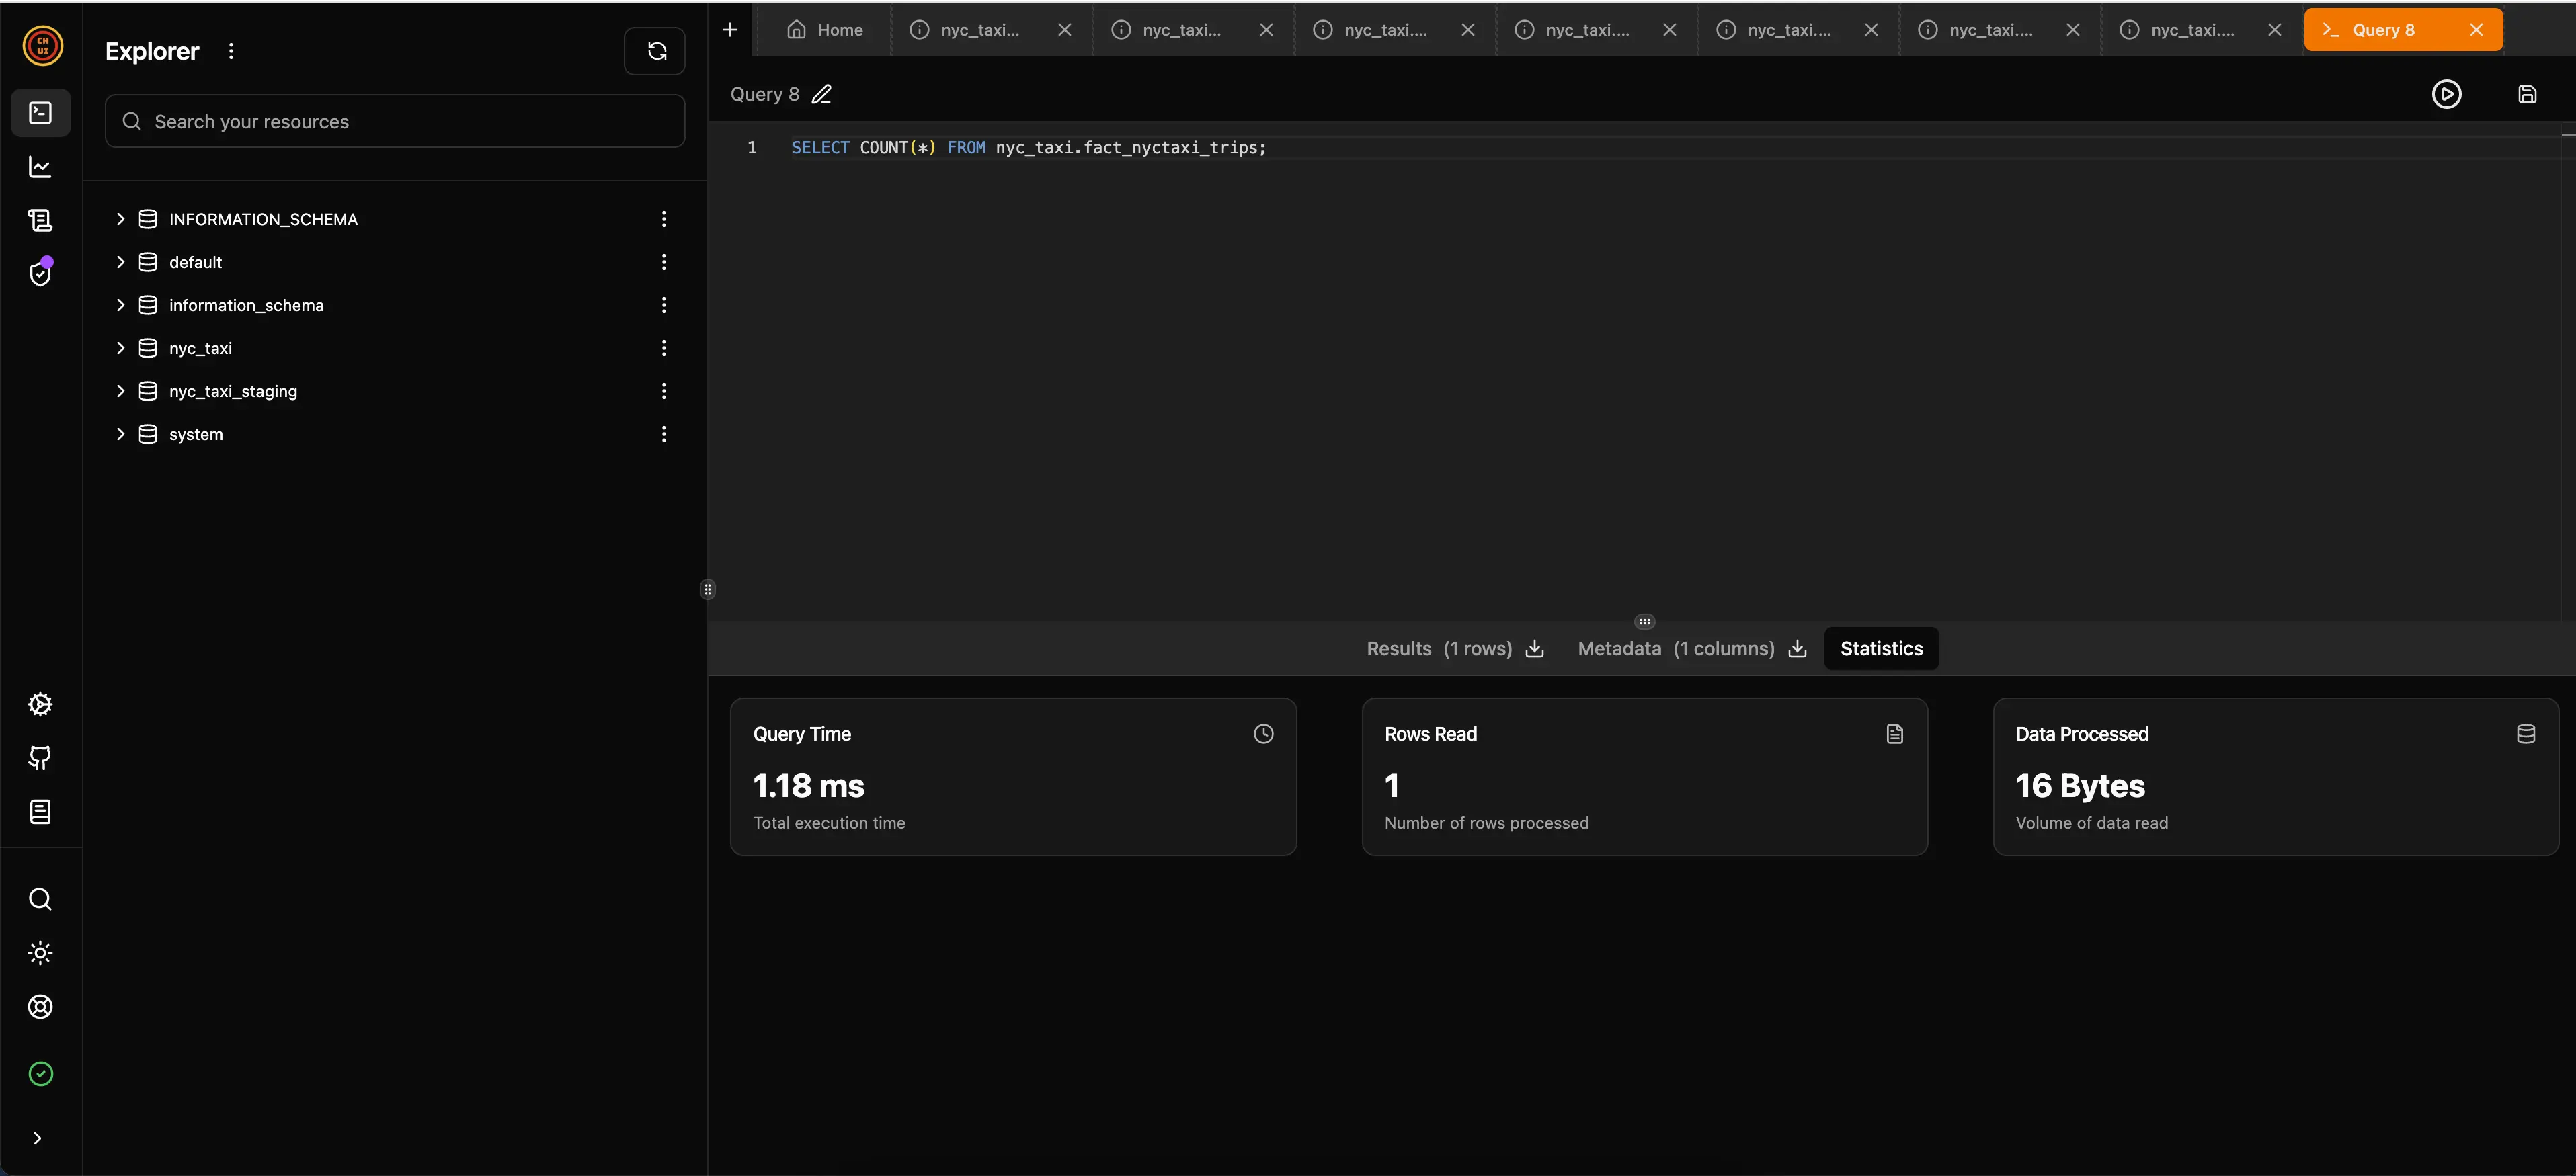Switch to the Home tab

pyautogui.click(x=824, y=30)
